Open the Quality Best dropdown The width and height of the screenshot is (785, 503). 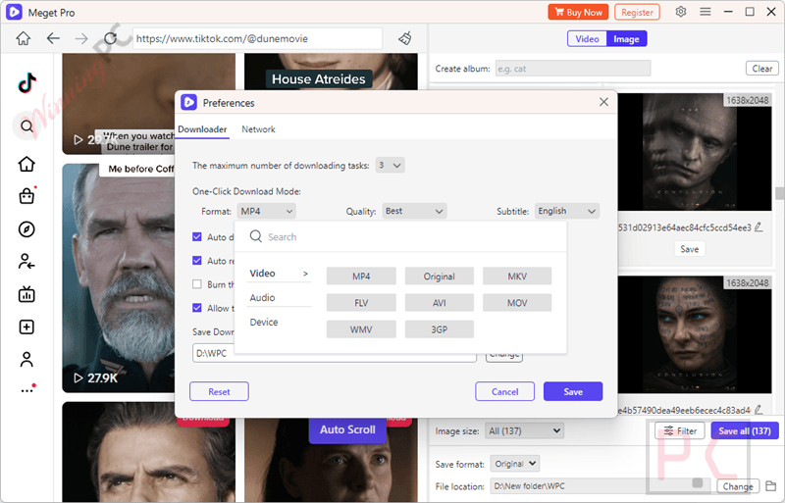coord(414,211)
